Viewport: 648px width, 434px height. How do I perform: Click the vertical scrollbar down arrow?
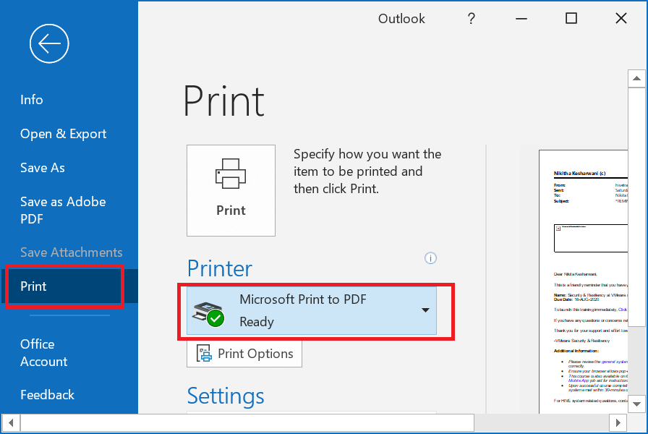[x=636, y=404]
